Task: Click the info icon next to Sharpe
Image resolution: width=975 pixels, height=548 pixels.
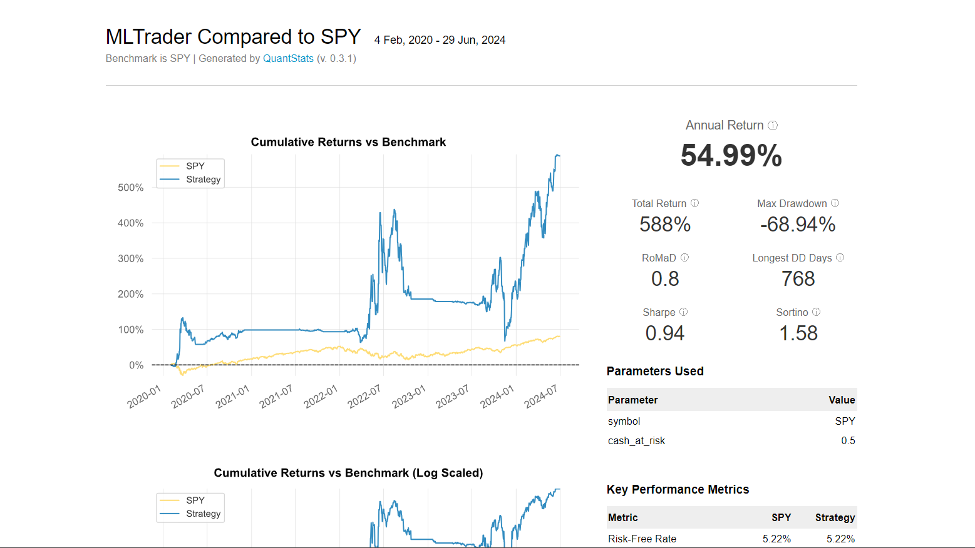Action: pyautogui.click(x=683, y=312)
